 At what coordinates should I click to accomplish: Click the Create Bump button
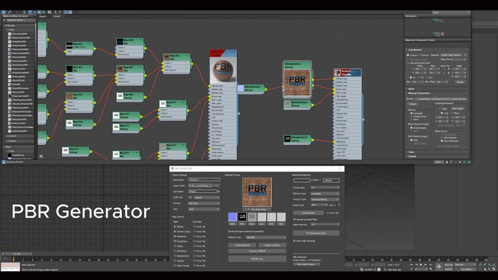(308, 213)
